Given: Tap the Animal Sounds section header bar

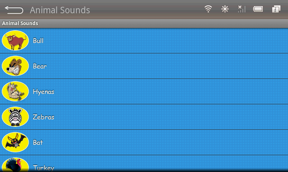Looking at the screenshot, I should (144, 23).
